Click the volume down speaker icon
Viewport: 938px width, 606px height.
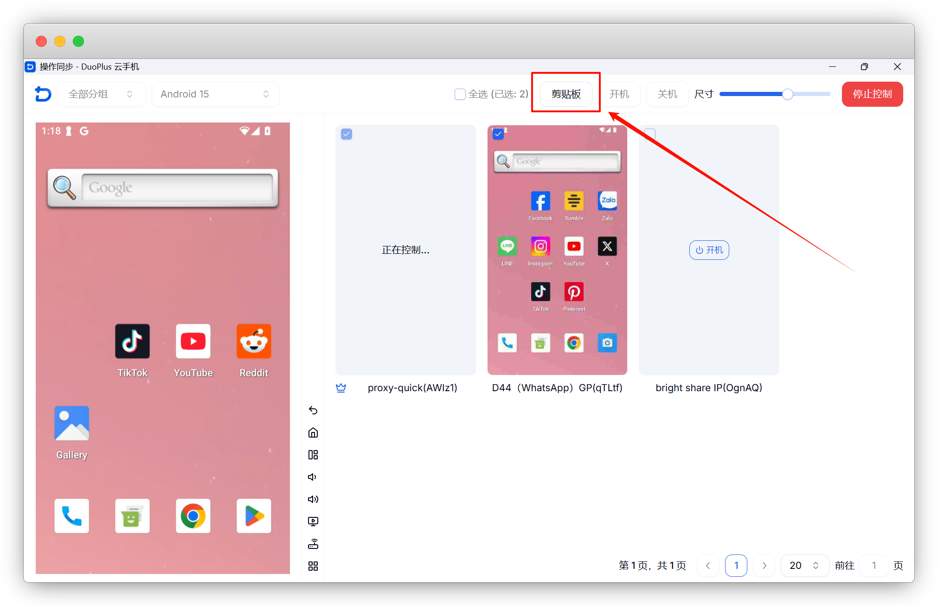coord(313,477)
